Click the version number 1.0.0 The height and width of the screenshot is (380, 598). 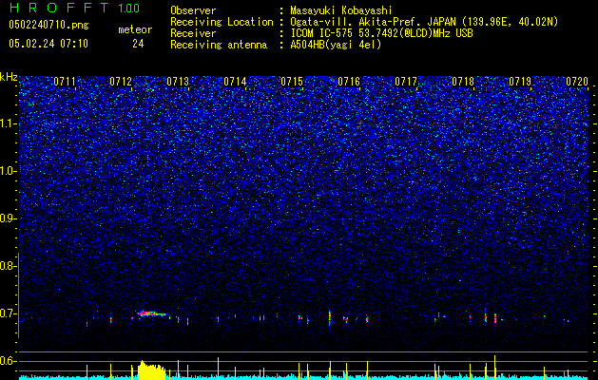[129, 9]
